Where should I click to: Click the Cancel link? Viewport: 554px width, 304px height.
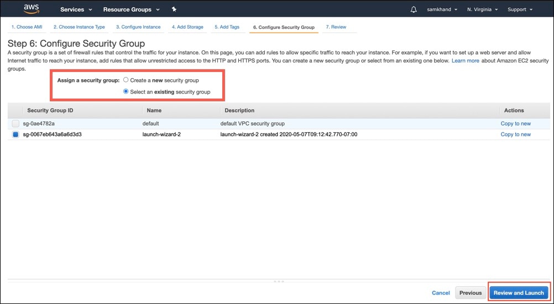(441, 293)
